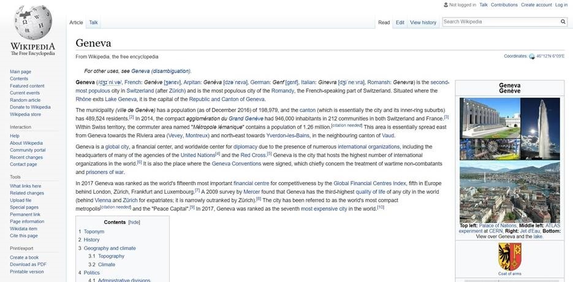Click the Log in link
Image resolution: width=573 pixels, height=282 pixels.
click(x=561, y=5)
